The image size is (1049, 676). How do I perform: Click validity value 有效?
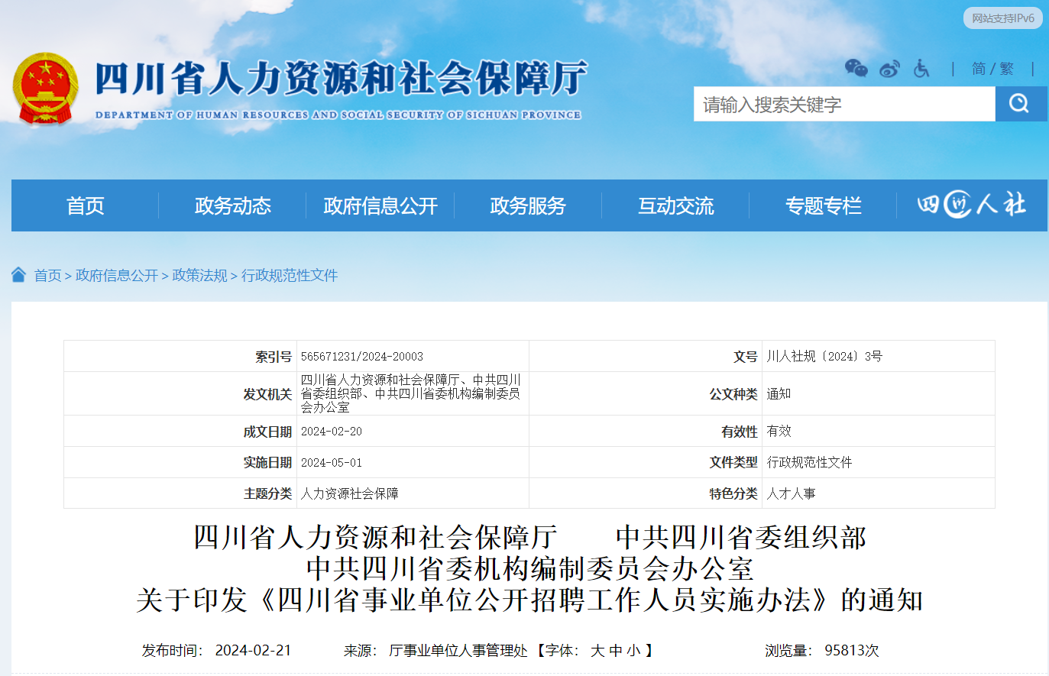(779, 432)
